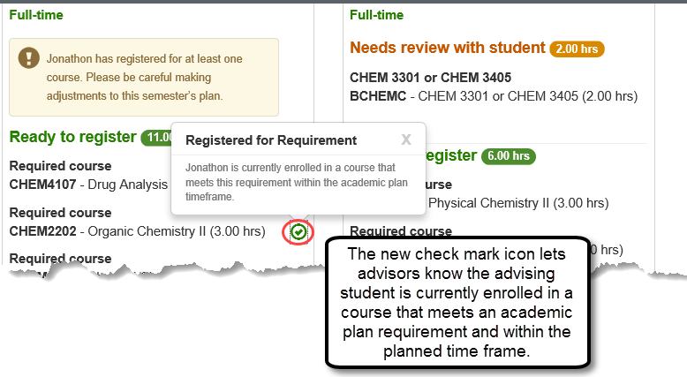The height and width of the screenshot is (377, 687).
Task: Click the popover enrollment description text
Action: [x=298, y=182]
